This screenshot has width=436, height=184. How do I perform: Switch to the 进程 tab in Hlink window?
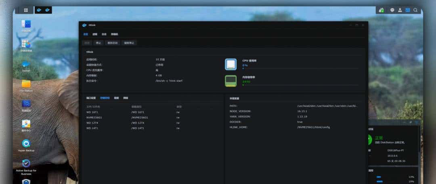94,34
